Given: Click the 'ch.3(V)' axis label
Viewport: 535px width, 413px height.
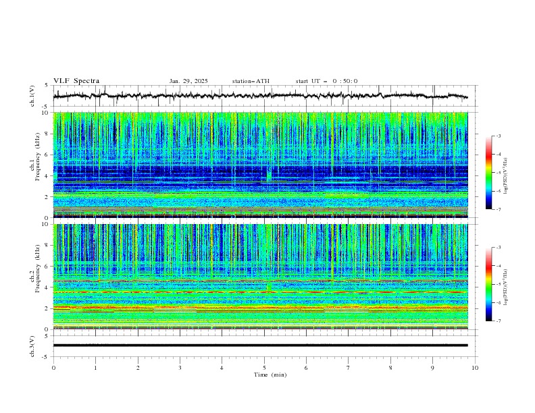Looking at the screenshot, I should [32, 346].
